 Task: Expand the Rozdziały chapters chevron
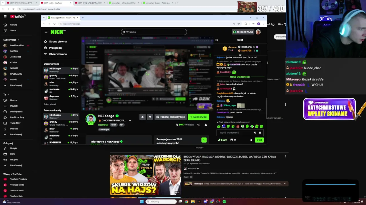click(285, 184)
